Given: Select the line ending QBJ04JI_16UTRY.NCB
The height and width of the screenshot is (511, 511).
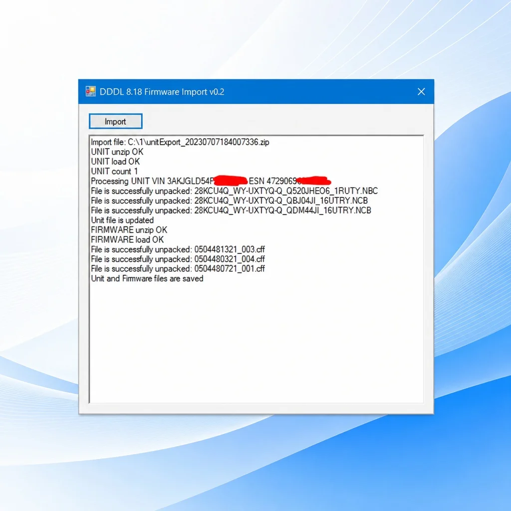Looking at the screenshot, I should pyautogui.click(x=229, y=201).
